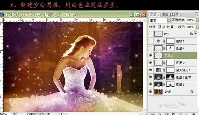
Task: Select the 图层 2 mask thumbnail
Action: click(170, 63)
